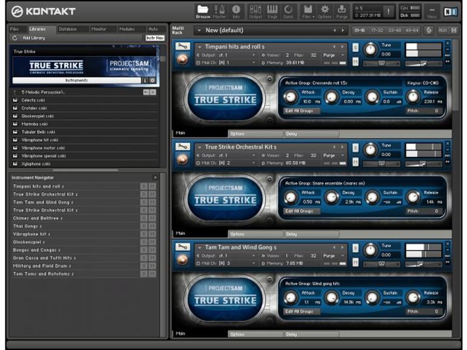Load Marimba s.nki from library list

coord(84,124)
